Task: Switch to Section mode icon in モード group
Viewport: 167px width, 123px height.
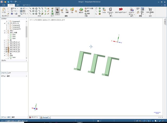Action: [52, 11]
